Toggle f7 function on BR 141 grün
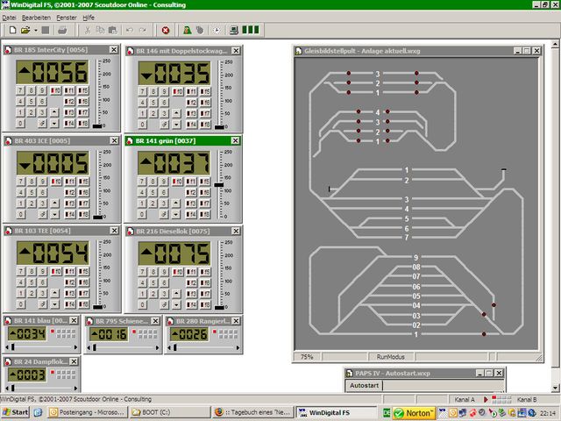This screenshot has height=421, width=561. click(205, 203)
